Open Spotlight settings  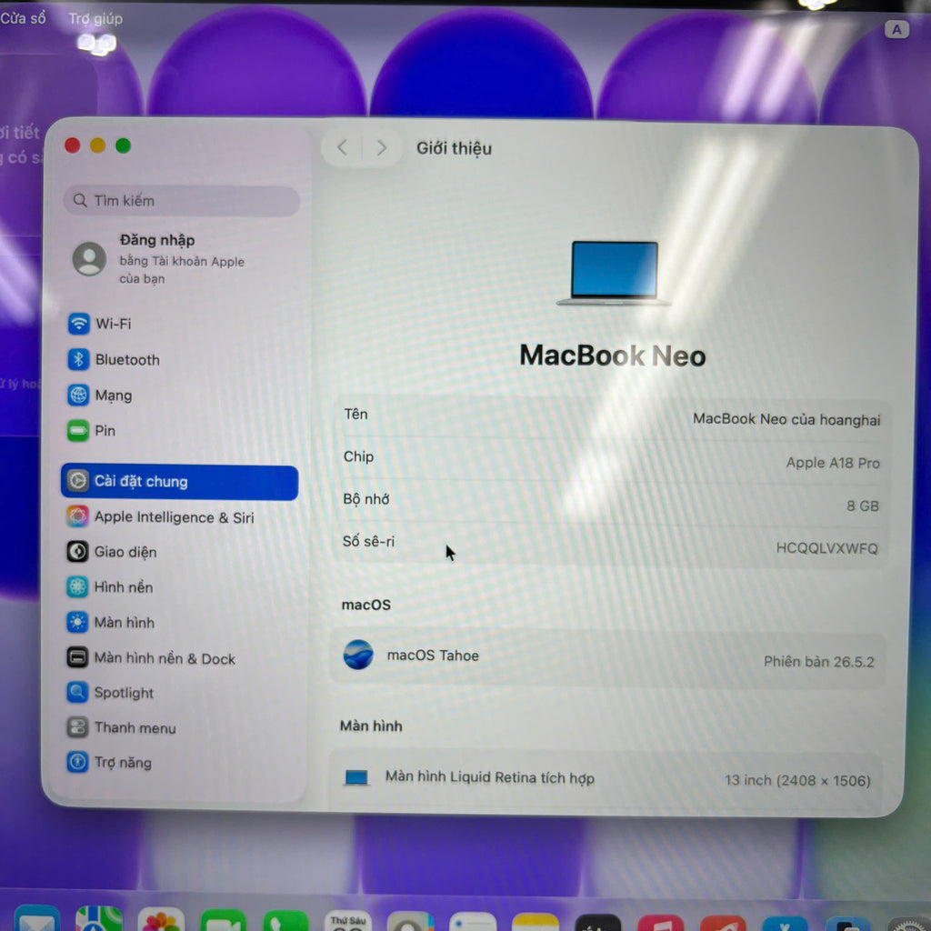pos(110,692)
